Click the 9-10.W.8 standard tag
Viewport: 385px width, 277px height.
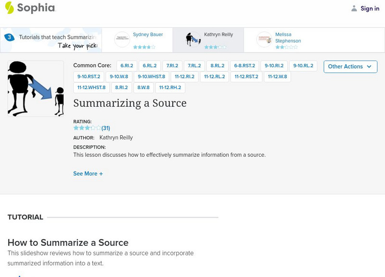click(x=119, y=76)
